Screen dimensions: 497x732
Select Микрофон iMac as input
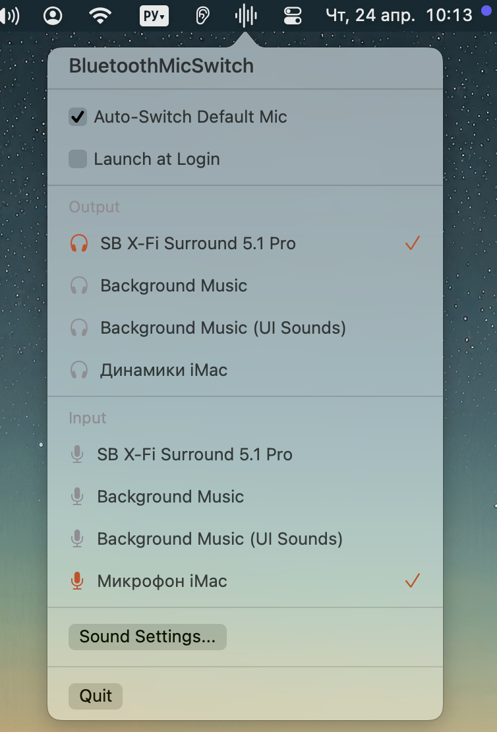(x=245, y=581)
